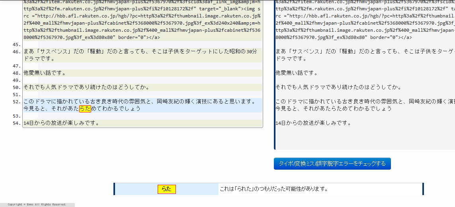Screen dimensions: 455x207
Task: Select line number 52 in the gutter
Action: (x=17, y=102)
